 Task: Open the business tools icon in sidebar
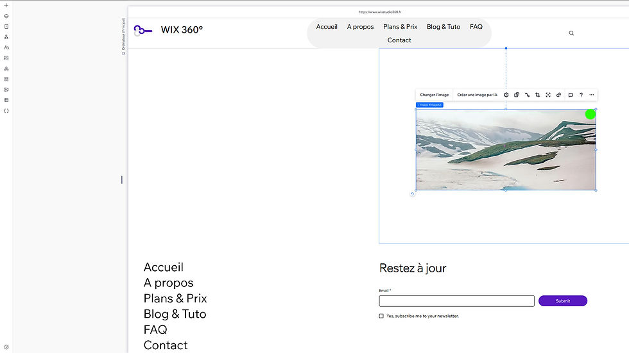tap(6, 90)
